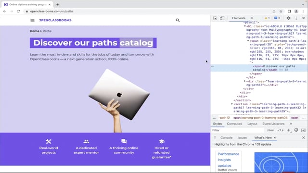Open the Styles pane tab
Viewport: 308px width, 173px height.
(218, 124)
